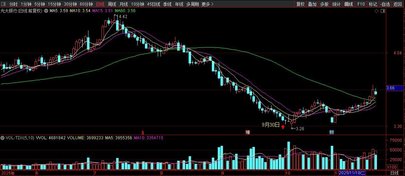Toggle the side panel icon beside diamond

click(383, 11)
